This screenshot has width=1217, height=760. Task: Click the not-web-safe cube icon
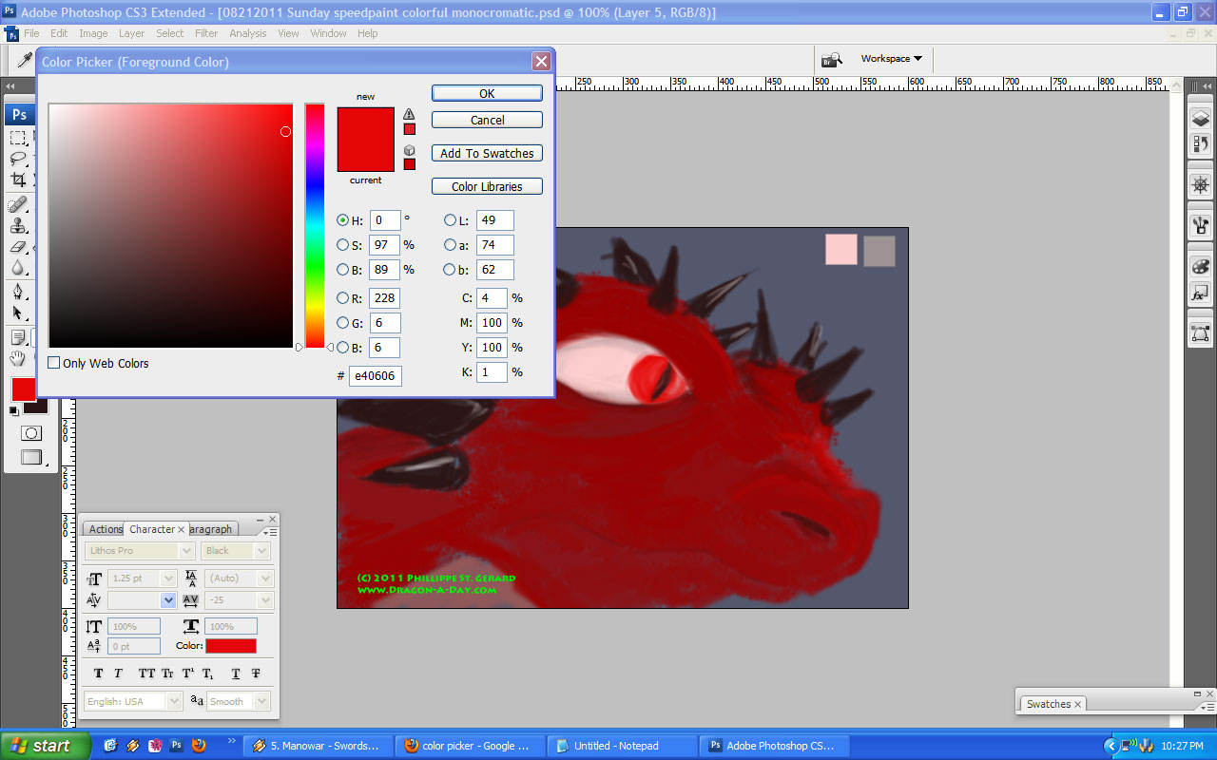(409, 150)
